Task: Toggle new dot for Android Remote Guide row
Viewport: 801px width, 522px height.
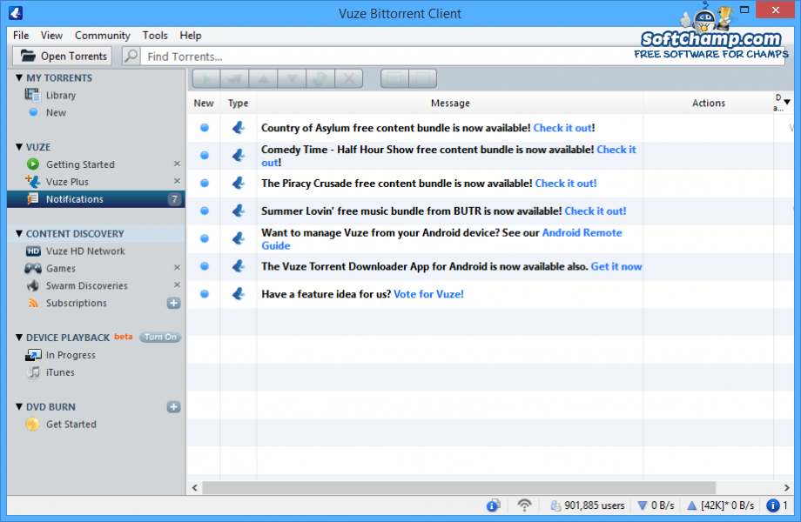Action: tap(205, 238)
